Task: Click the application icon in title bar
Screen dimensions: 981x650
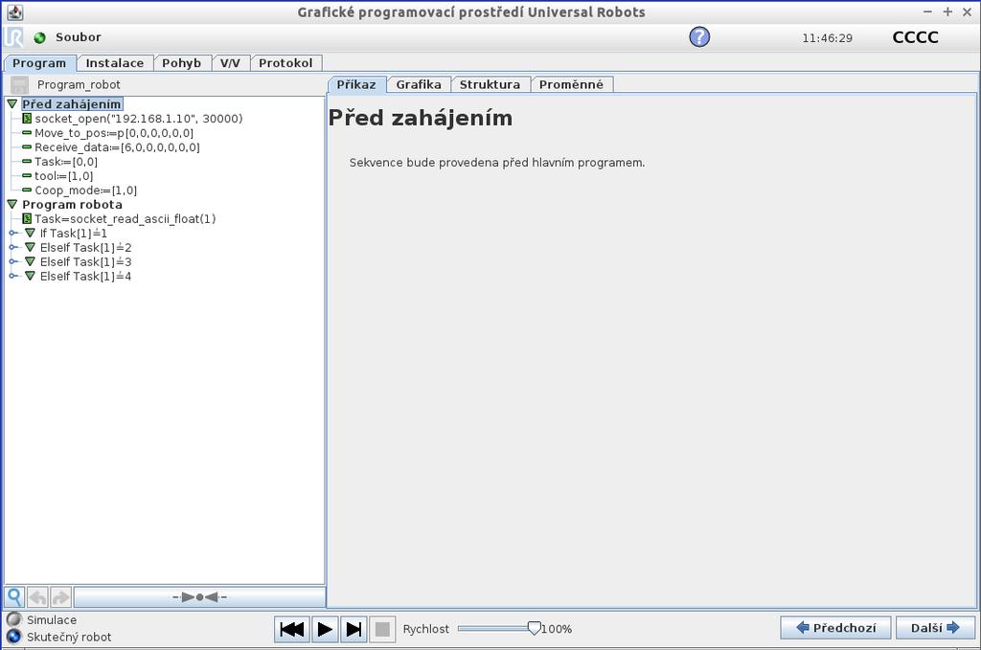Action: pos(15,11)
